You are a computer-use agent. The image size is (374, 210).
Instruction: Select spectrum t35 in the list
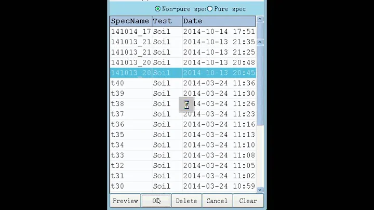pos(183,134)
